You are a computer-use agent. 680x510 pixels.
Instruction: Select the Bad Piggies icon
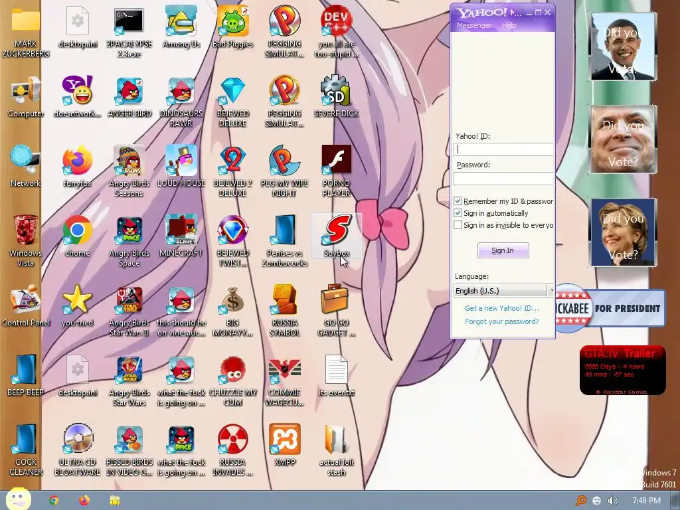coord(232,28)
